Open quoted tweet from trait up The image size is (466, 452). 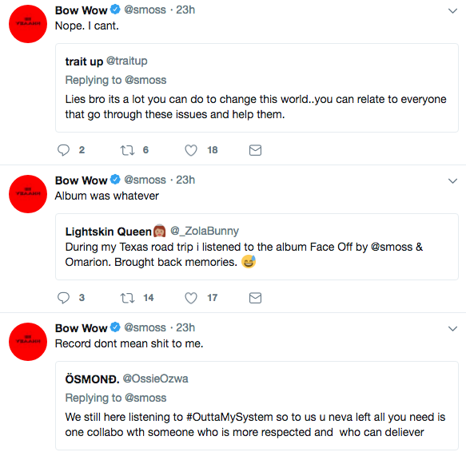click(257, 88)
